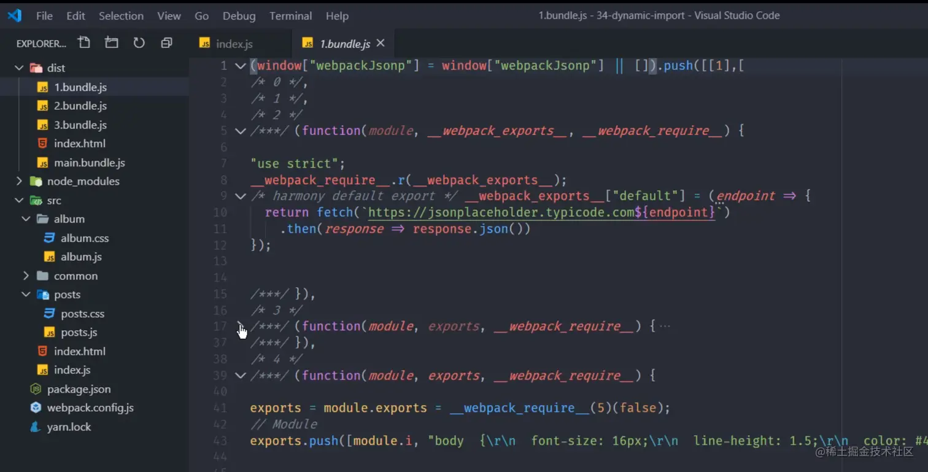Click the JS icon beside 2.bundle.js
Viewport: 928px width, 472px height.
(x=43, y=106)
